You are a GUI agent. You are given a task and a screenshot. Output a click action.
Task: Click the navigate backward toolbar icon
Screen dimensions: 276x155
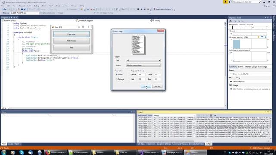pos(5,9)
